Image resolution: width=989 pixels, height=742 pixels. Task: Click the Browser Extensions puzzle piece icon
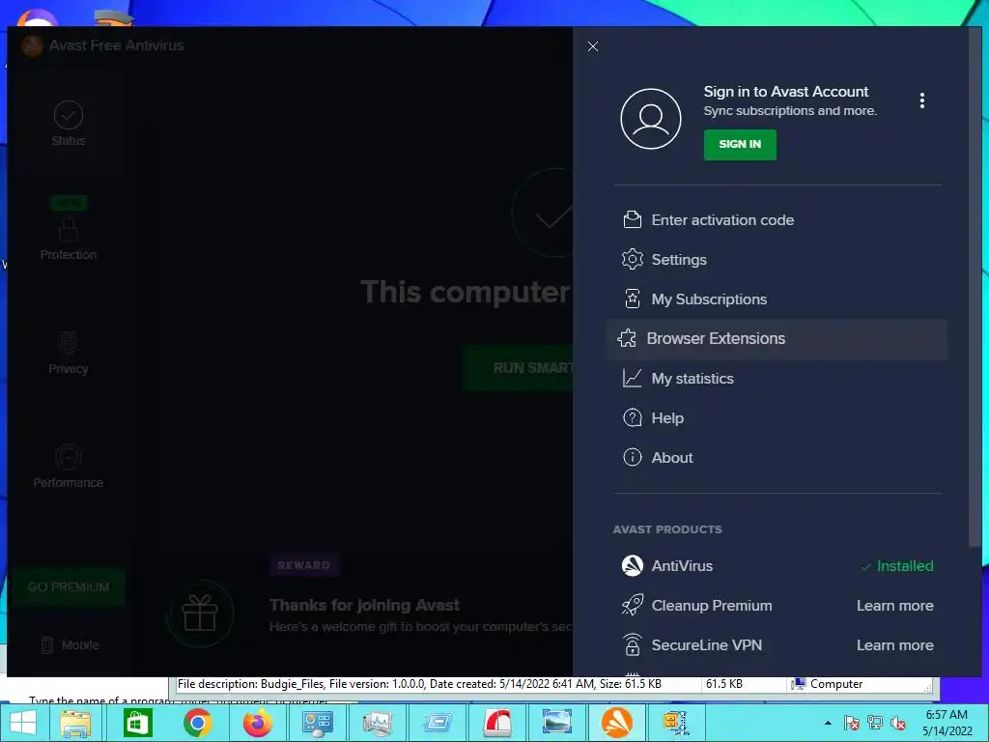tap(626, 339)
